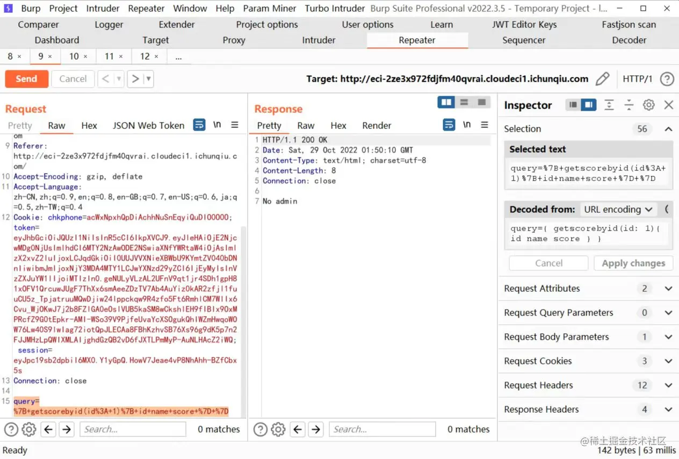Screen dimensions: 679x459
Task: Open URL encoding decode dropdown
Action: [618, 209]
